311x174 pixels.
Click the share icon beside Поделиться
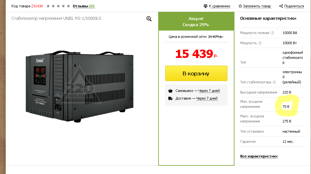[281, 6]
